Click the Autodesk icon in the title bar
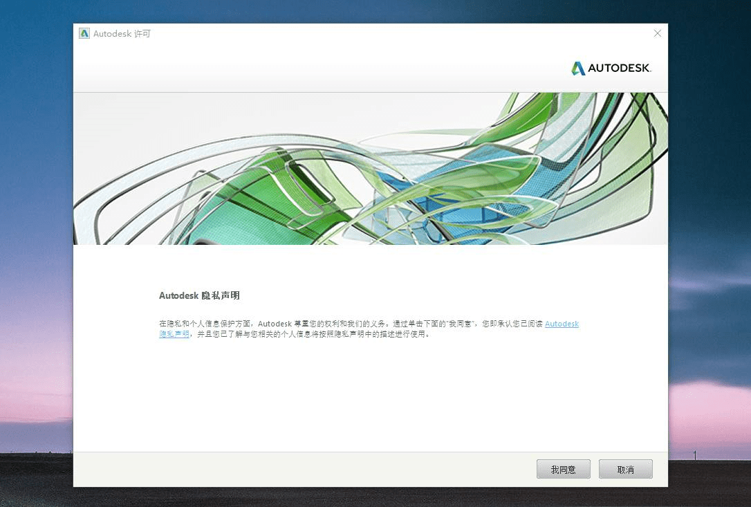This screenshot has height=507, width=751. (84, 33)
